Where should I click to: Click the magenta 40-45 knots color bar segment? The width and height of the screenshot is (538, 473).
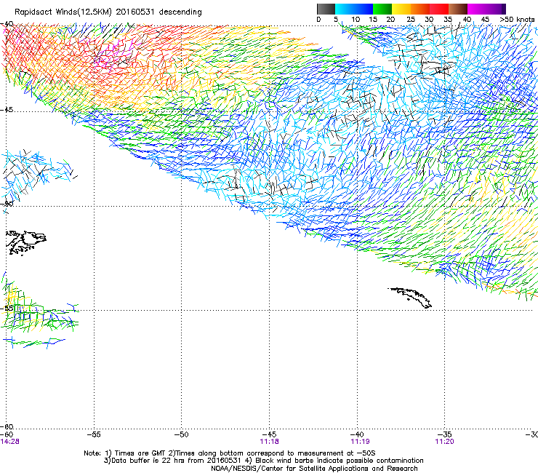pos(477,9)
